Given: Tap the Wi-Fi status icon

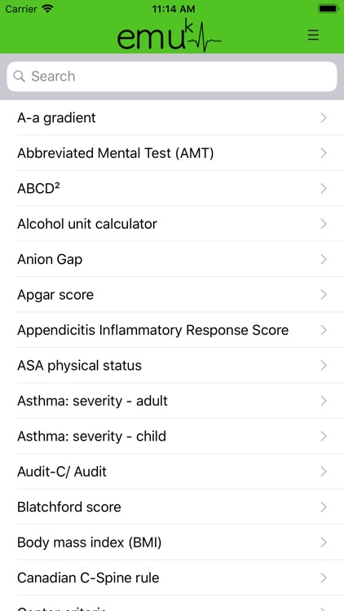Looking at the screenshot, I should click(x=47, y=9).
